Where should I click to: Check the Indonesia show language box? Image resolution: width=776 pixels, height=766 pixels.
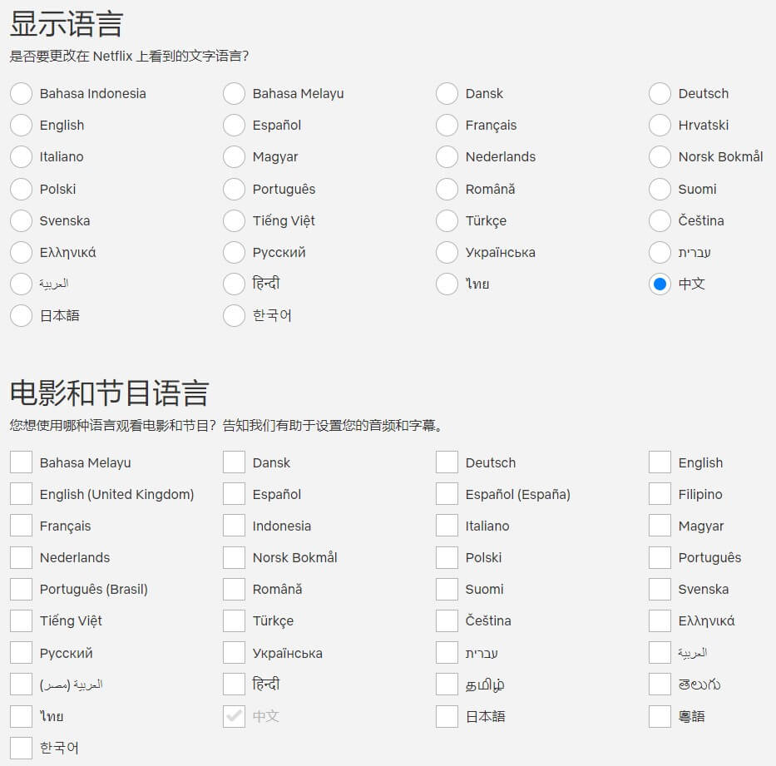tap(234, 526)
